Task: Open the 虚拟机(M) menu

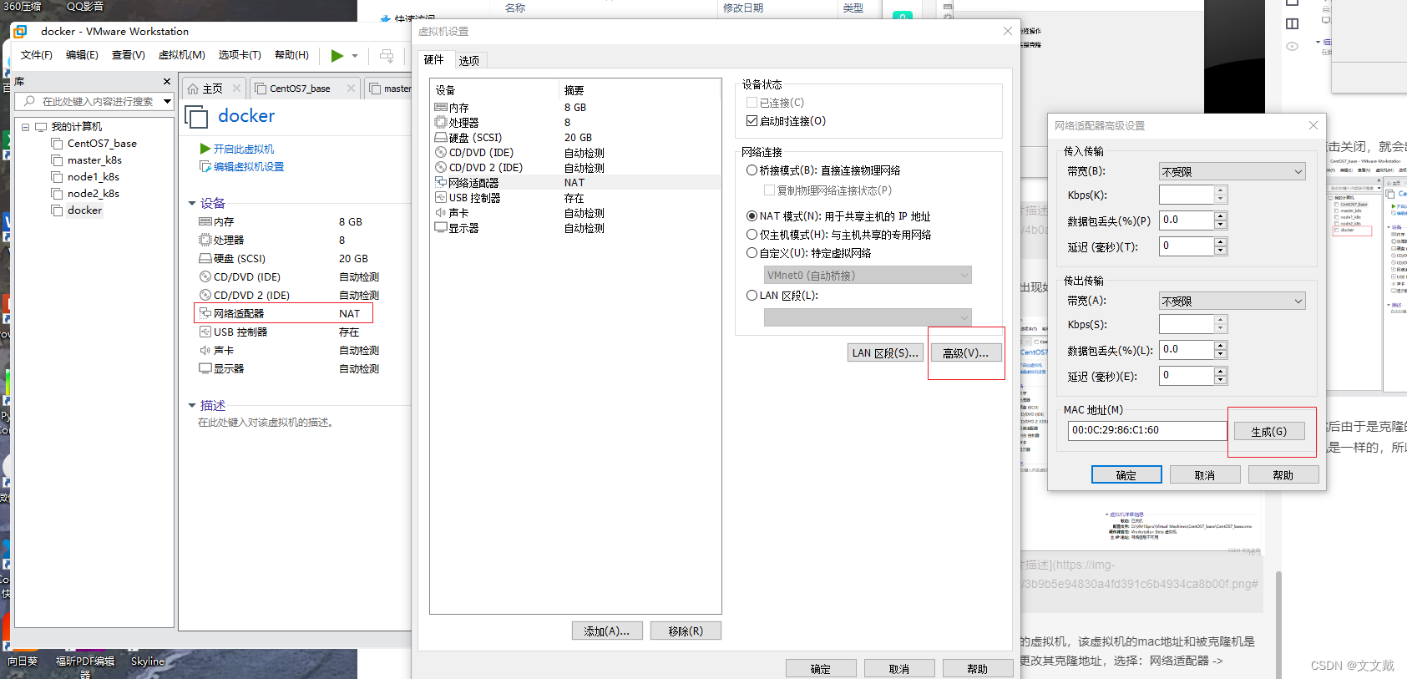Action: coord(182,55)
